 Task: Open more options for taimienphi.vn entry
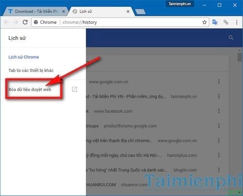coord(219,96)
